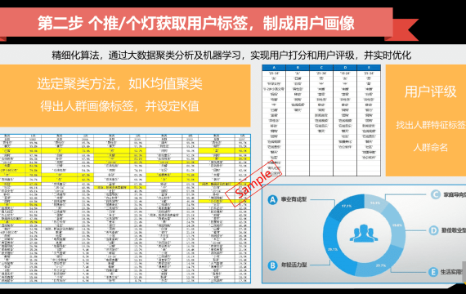
Task: Select the circled B badge icon
Action: (x=272, y=265)
